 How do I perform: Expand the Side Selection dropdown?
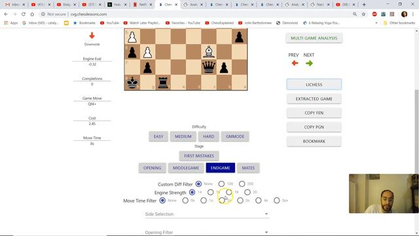207,214
